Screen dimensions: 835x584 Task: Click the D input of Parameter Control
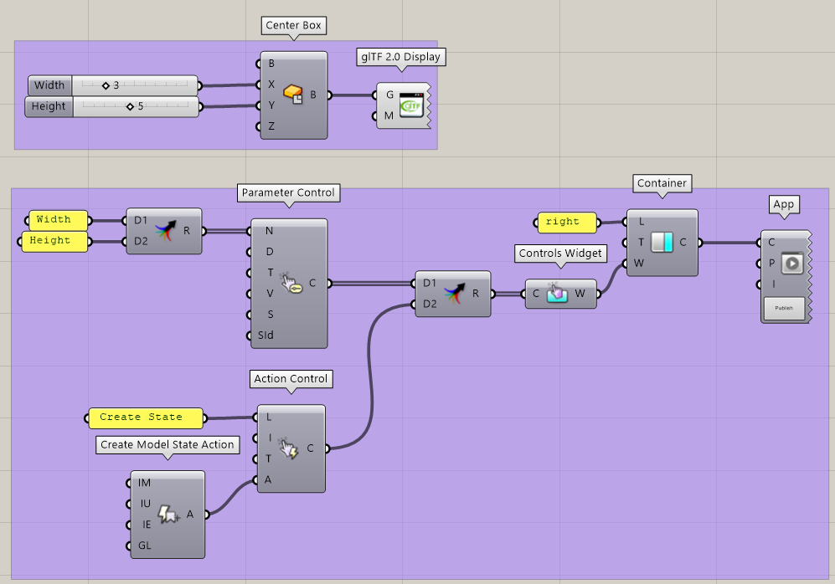point(268,252)
